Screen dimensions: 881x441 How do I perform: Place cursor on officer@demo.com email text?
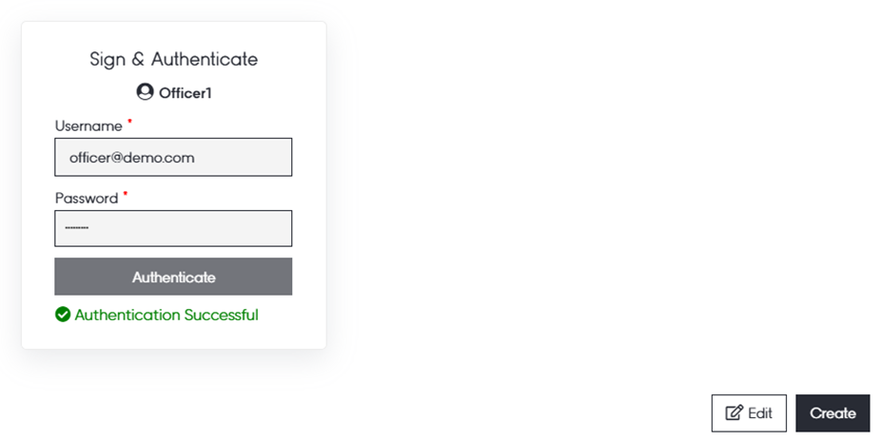[132, 158]
